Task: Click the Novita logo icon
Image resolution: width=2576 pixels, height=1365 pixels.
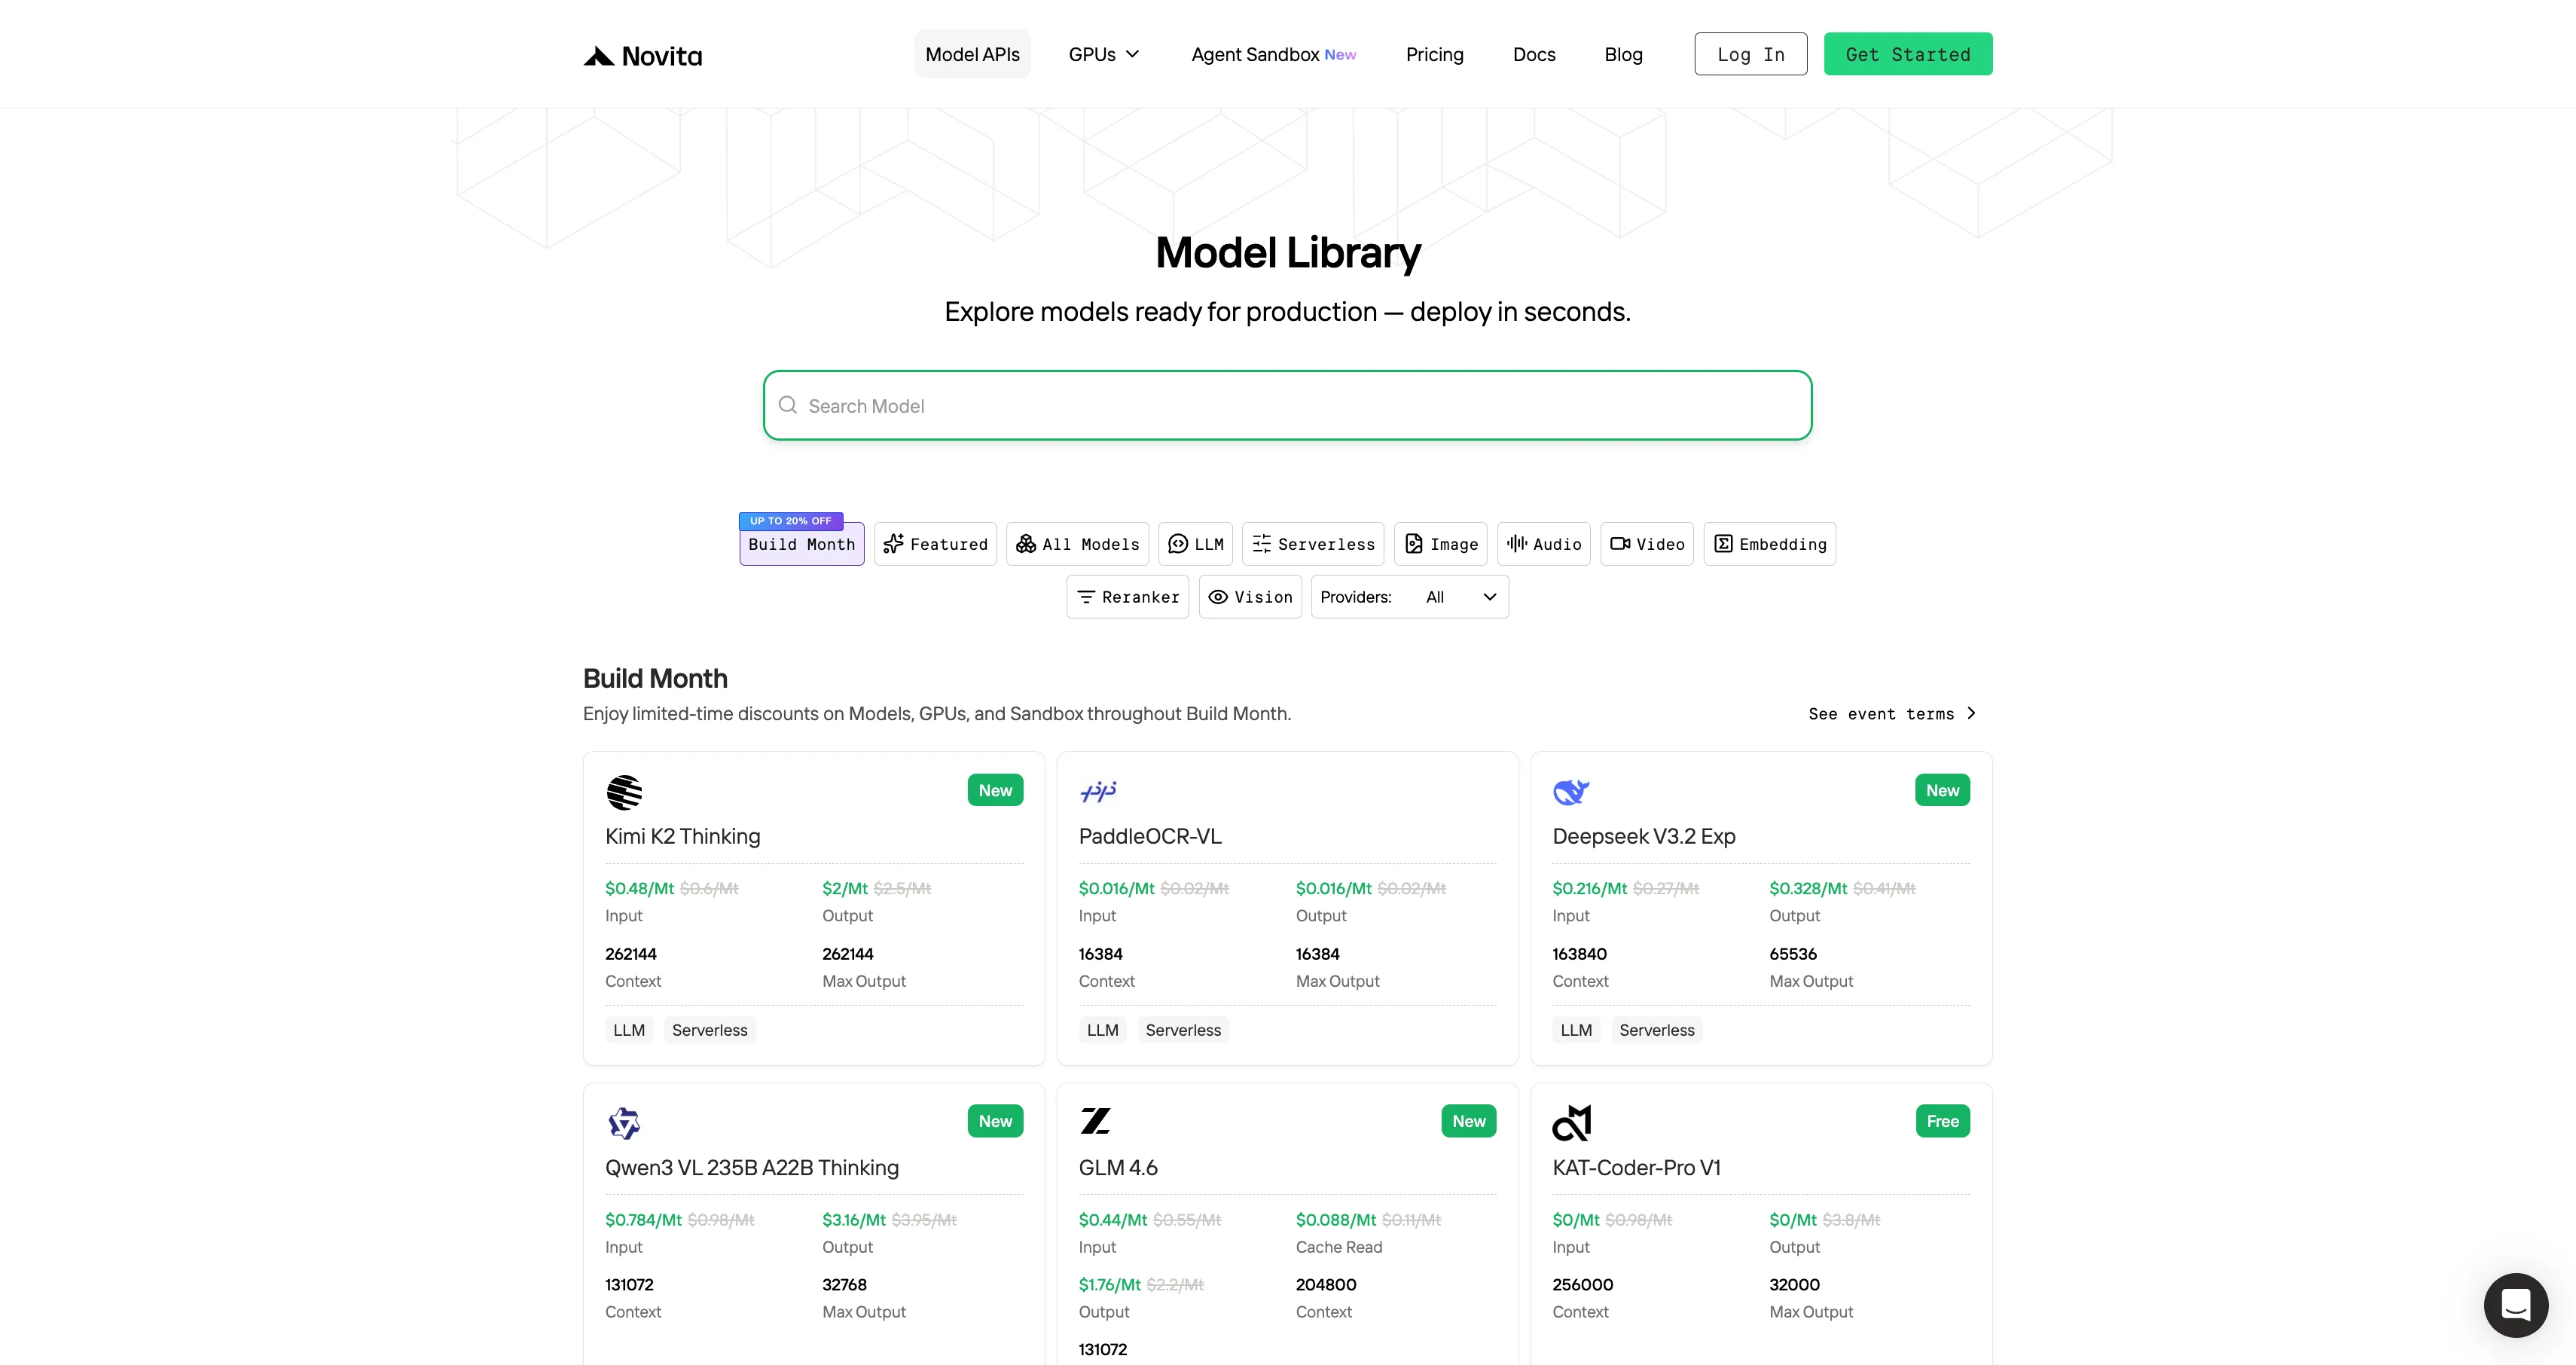Action: (599, 56)
